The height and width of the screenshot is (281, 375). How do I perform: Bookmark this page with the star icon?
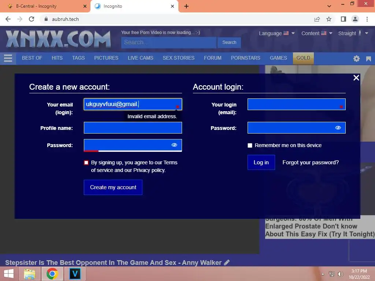coord(329,19)
